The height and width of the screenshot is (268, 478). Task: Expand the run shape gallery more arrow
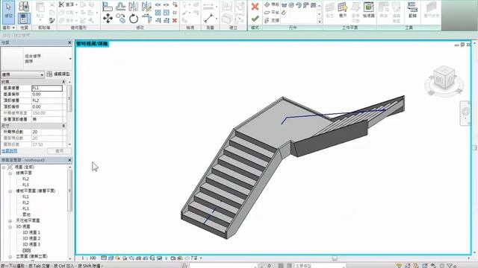tap(319, 22)
